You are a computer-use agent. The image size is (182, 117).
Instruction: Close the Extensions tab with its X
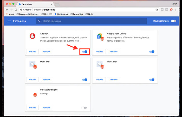coord(52,4)
